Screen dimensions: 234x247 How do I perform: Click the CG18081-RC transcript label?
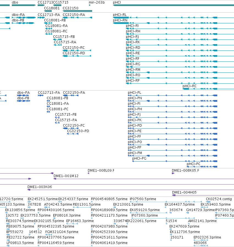pyautogui.click(x=56, y=31)
